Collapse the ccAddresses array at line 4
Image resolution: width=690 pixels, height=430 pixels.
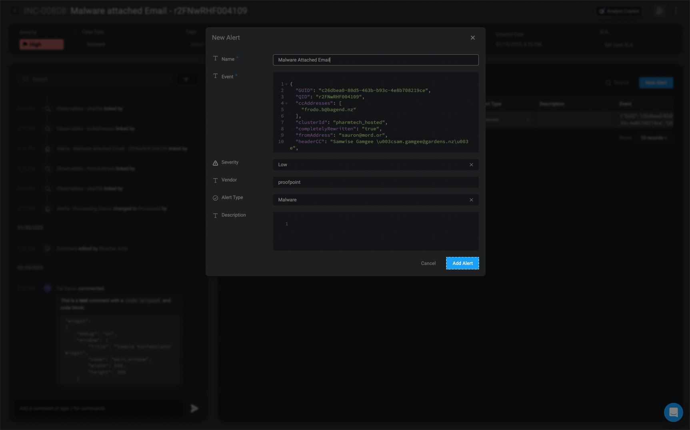tap(286, 104)
